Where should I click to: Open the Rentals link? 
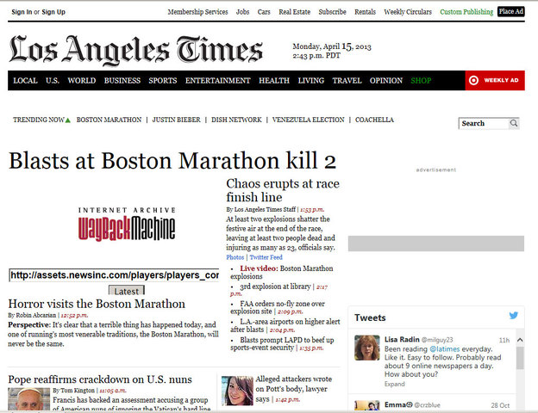click(x=365, y=12)
